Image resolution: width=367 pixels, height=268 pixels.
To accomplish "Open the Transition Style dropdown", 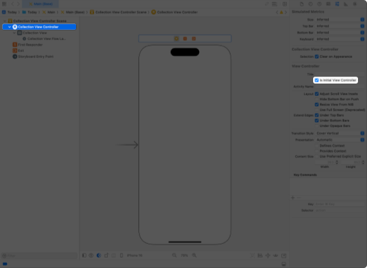I will click(340, 133).
